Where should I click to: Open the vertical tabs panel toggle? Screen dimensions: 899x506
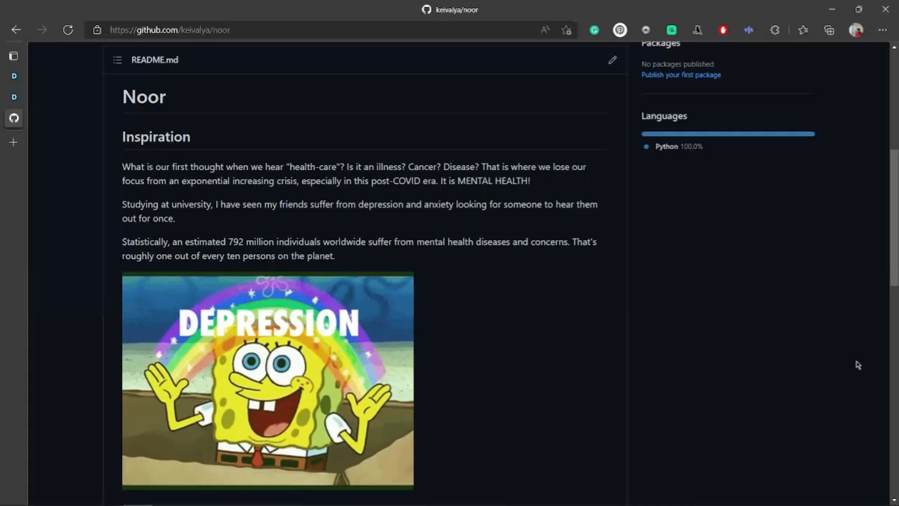pos(14,56)
